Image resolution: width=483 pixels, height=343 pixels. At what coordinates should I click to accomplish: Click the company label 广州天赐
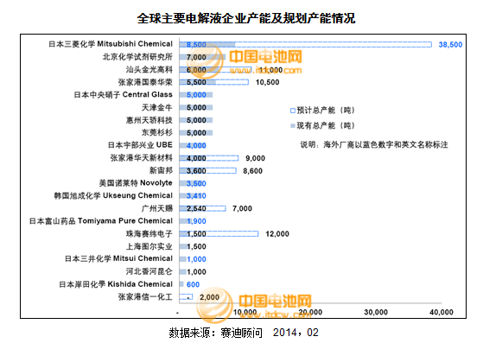(156, 208)
